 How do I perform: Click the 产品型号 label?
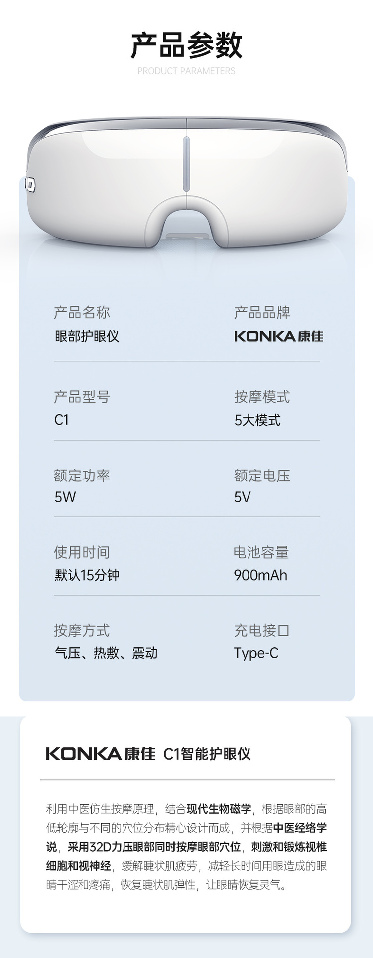coord(82,397)
